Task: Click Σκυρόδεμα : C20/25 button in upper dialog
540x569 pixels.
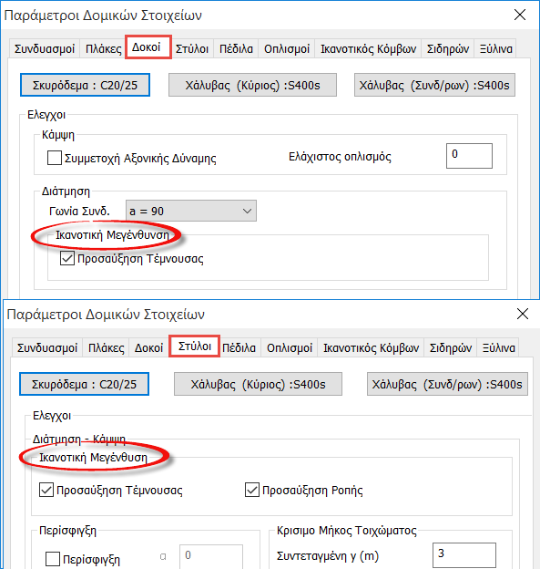Action: (x=85, y=86)
